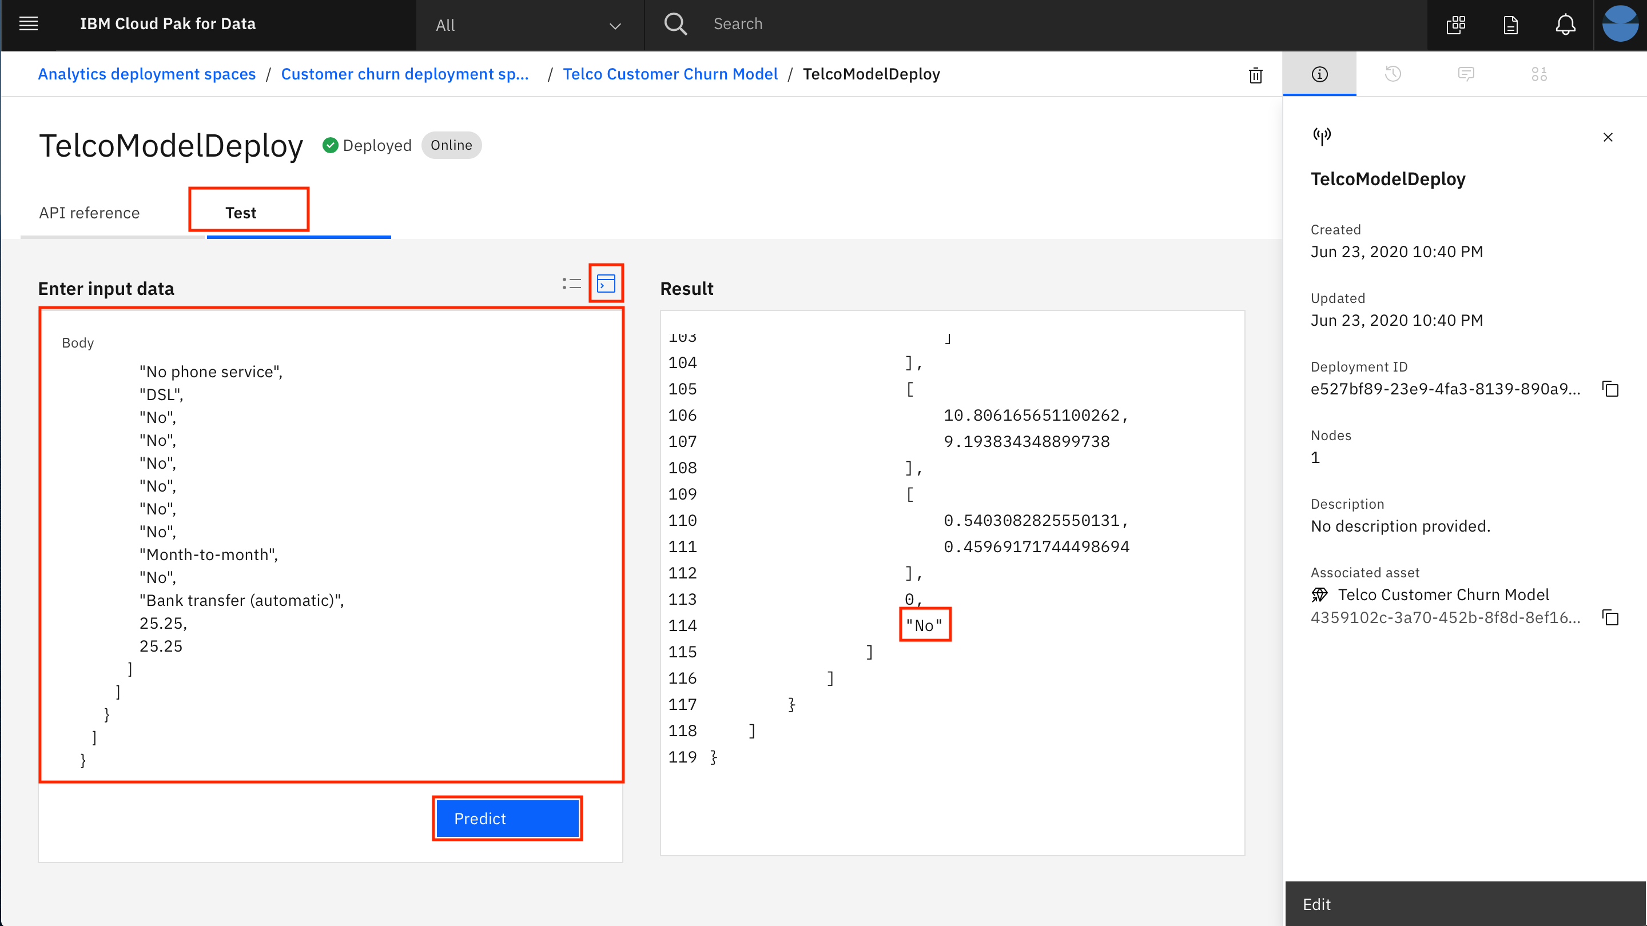Image resolution: width=1647 pixels, height=926 pixels.
Task: Open the hamburger navigation menu
Action: 28,24
